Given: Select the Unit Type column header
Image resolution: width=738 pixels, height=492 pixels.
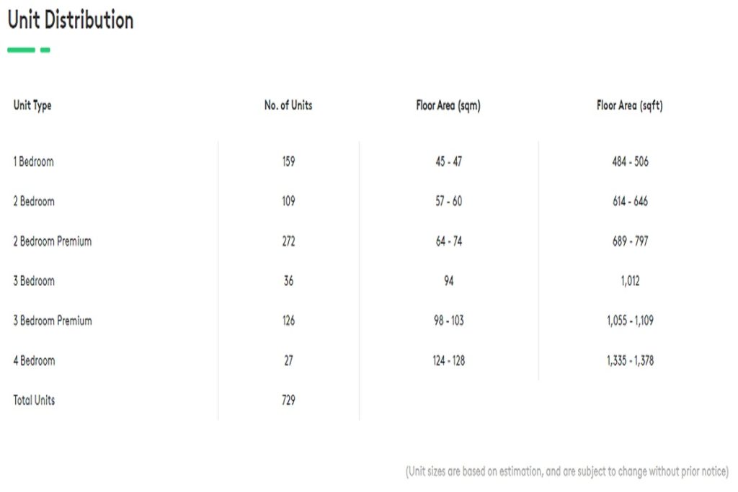Looking at the screenshot, I should point(32,105).
